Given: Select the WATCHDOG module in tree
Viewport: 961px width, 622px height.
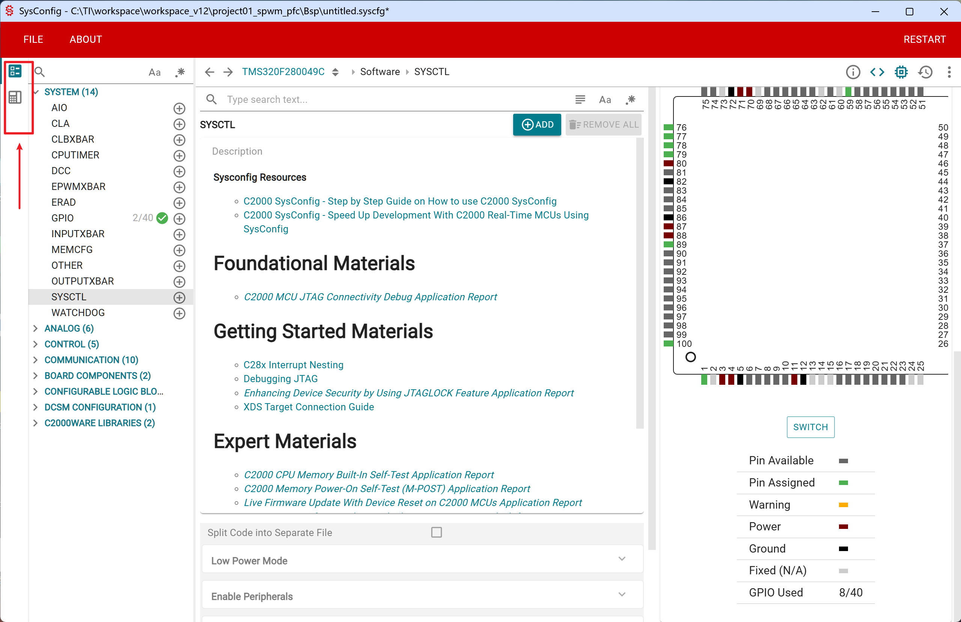Looking at the screenshot, I should (78, 313).
